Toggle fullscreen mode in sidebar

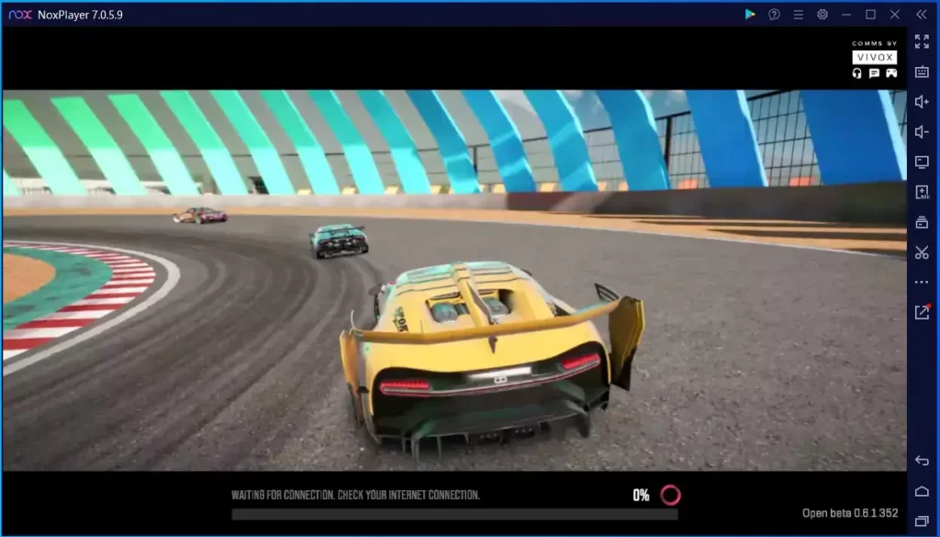click(922, 41)
